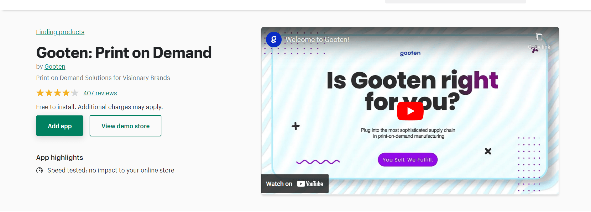Click the star rating icons
Viewport: 591px width, 212px height.
click(57, 93)
